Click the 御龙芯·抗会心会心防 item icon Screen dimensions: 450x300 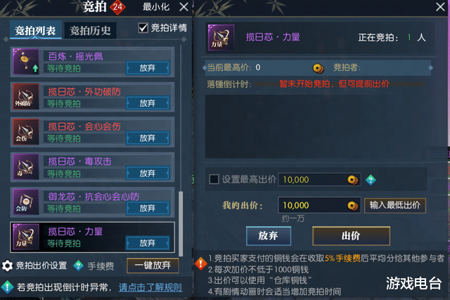pos(26,202)
